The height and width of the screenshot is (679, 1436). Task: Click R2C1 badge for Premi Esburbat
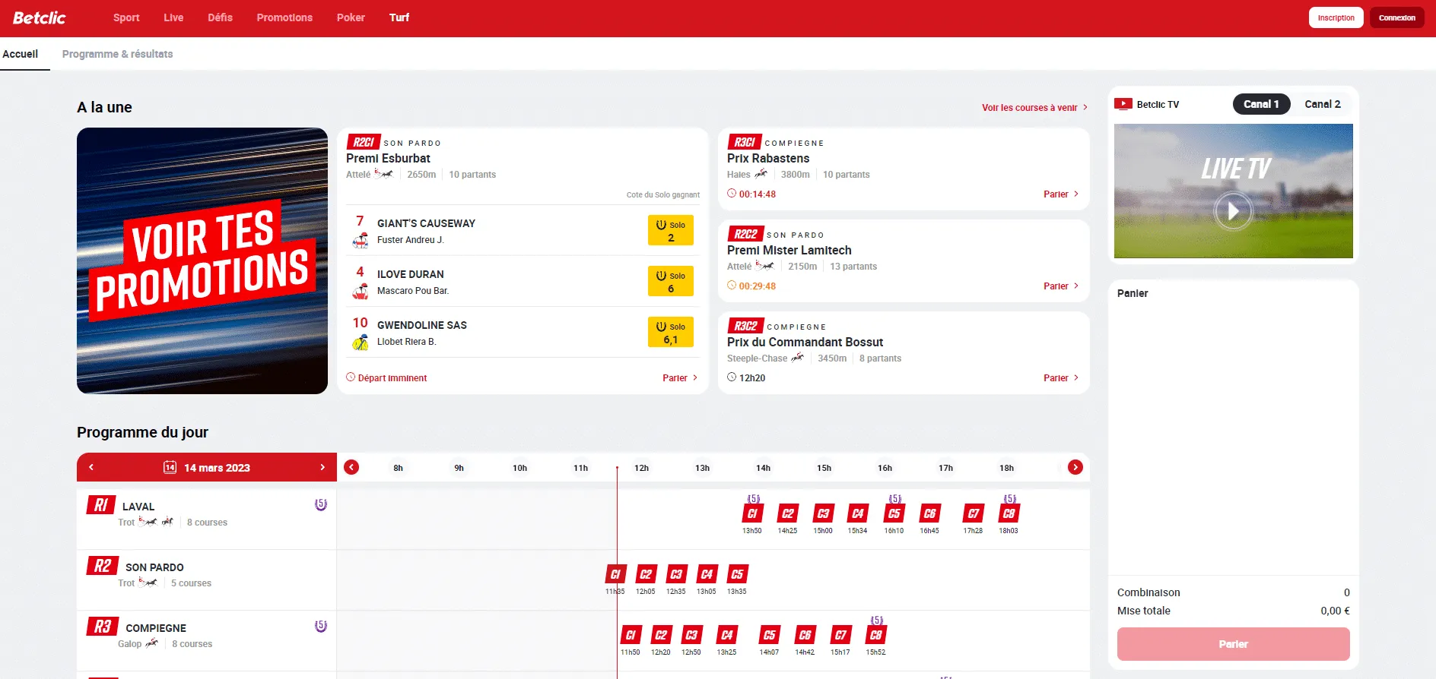(x=363, y=142)
